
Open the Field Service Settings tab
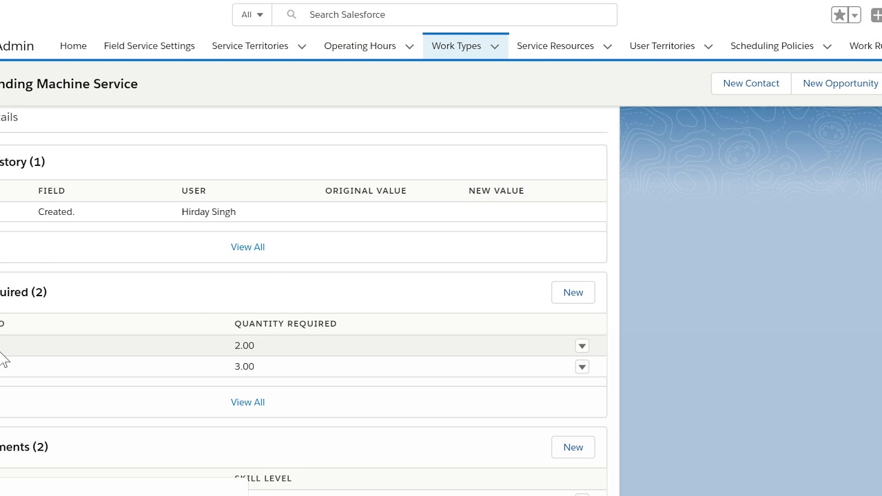150,45
